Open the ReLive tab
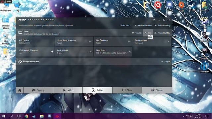The width and height of the screenshot is (212, 119). 97,90
